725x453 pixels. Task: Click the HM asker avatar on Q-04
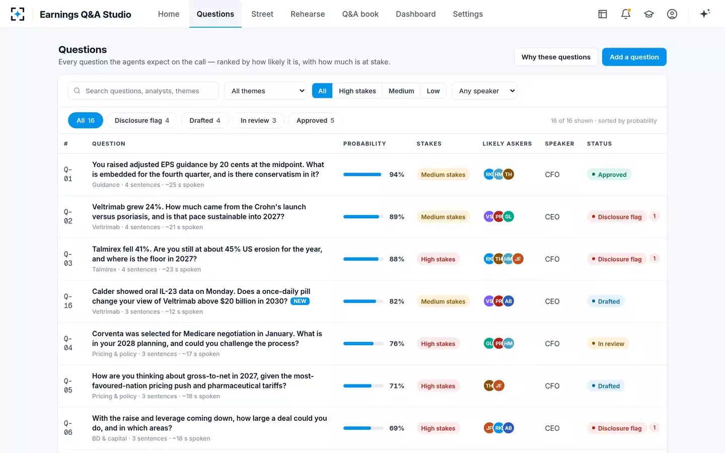509,344
